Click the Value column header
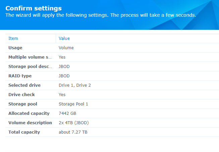 click(64, 39)
